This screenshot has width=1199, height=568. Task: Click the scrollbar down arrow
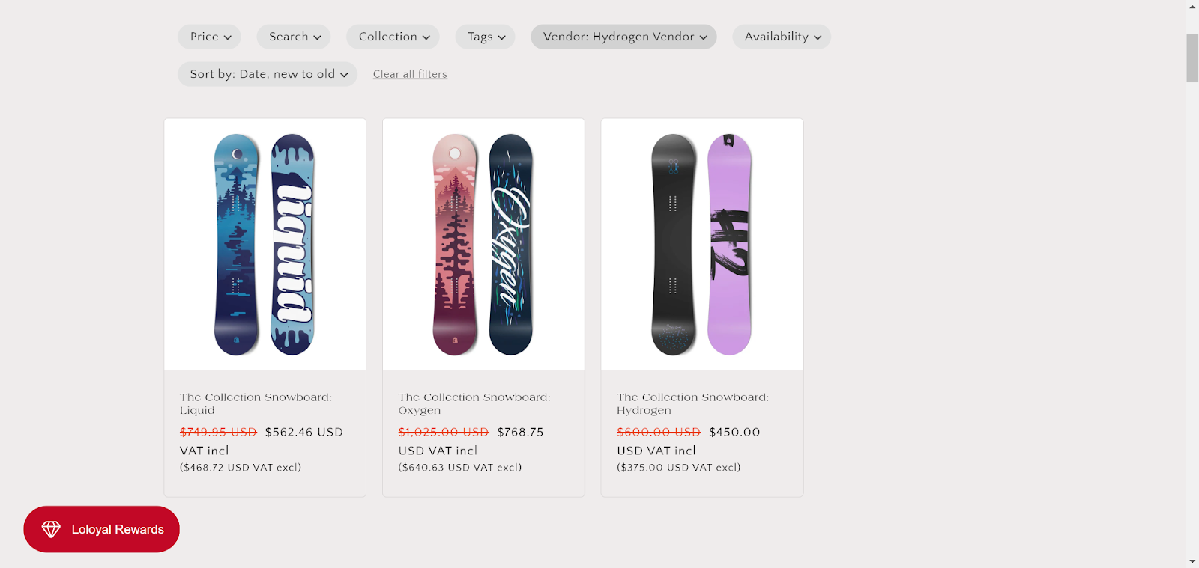1192,561
